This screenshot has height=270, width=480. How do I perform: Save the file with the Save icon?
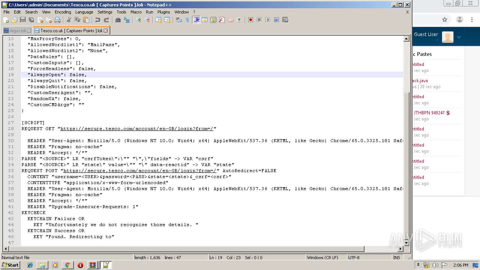point(23,20)
